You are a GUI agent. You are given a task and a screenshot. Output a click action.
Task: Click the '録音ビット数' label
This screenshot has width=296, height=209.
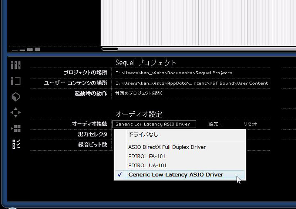pyautogui.click(x=93, y=144)
